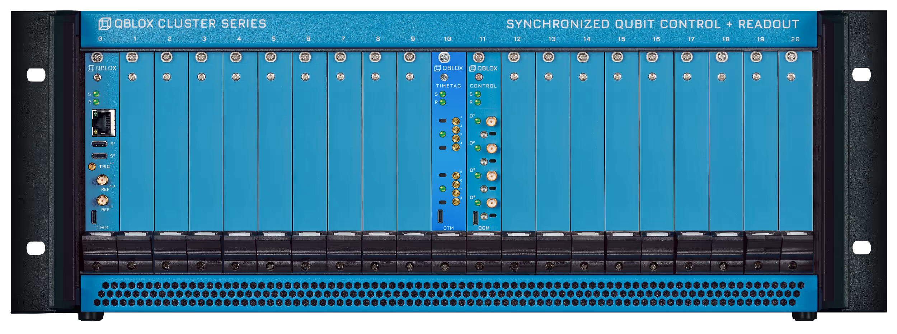
Task: Click the Qblox logo on the CMM module
Action: coord(102,68)
